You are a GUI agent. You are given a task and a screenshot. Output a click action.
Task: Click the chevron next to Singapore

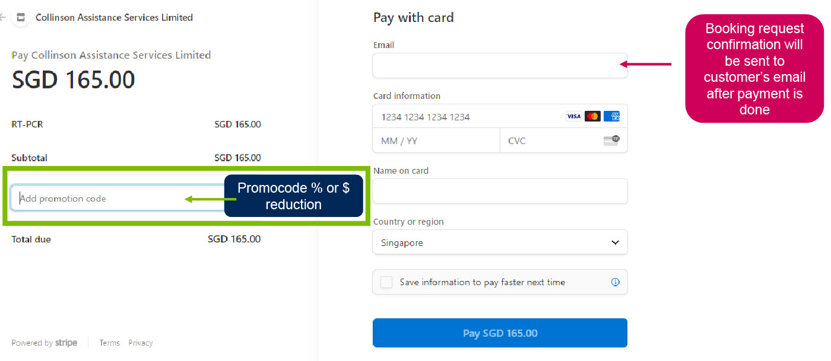tap(615, 242)
